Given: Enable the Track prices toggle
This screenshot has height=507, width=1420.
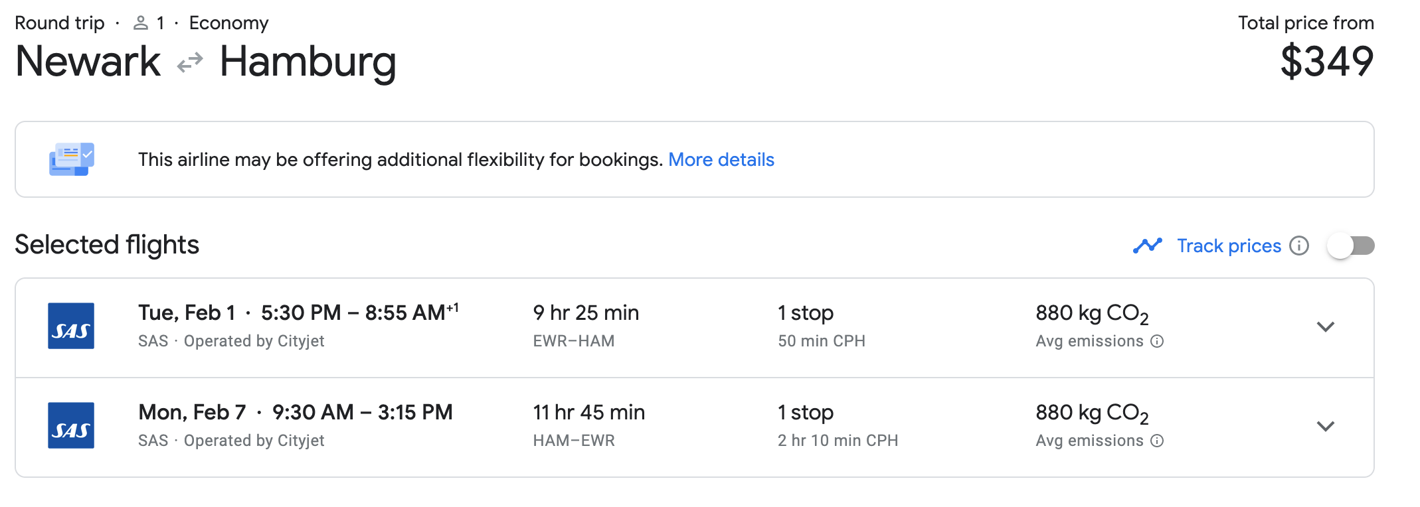Looking at the screenshot, I should [x=1351, y=246].
